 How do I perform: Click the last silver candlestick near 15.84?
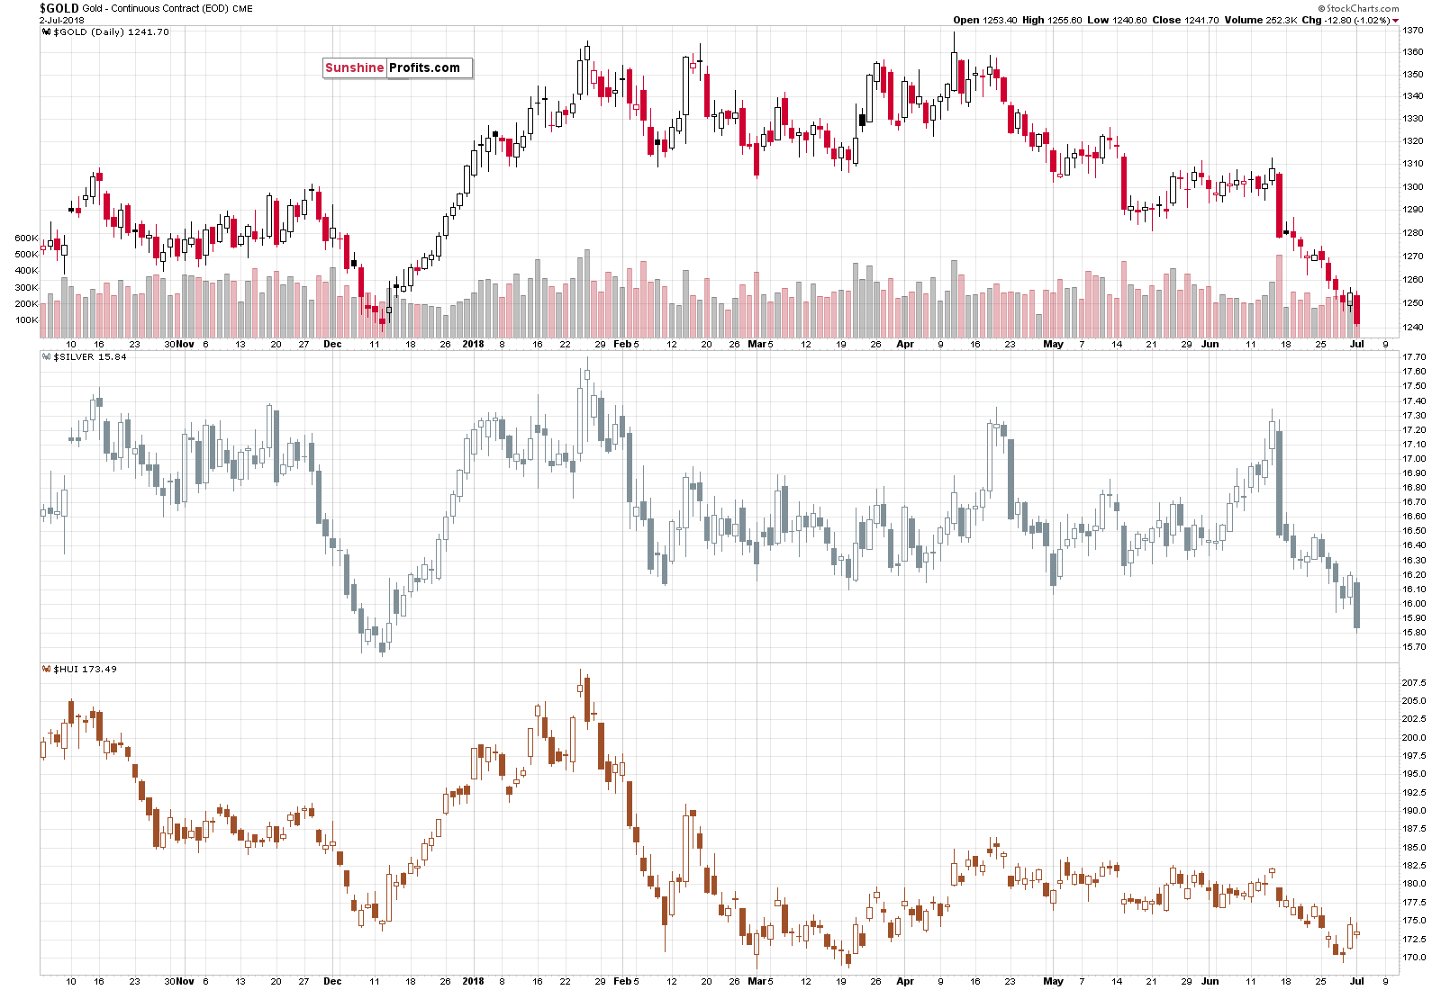pos(1357,605)
